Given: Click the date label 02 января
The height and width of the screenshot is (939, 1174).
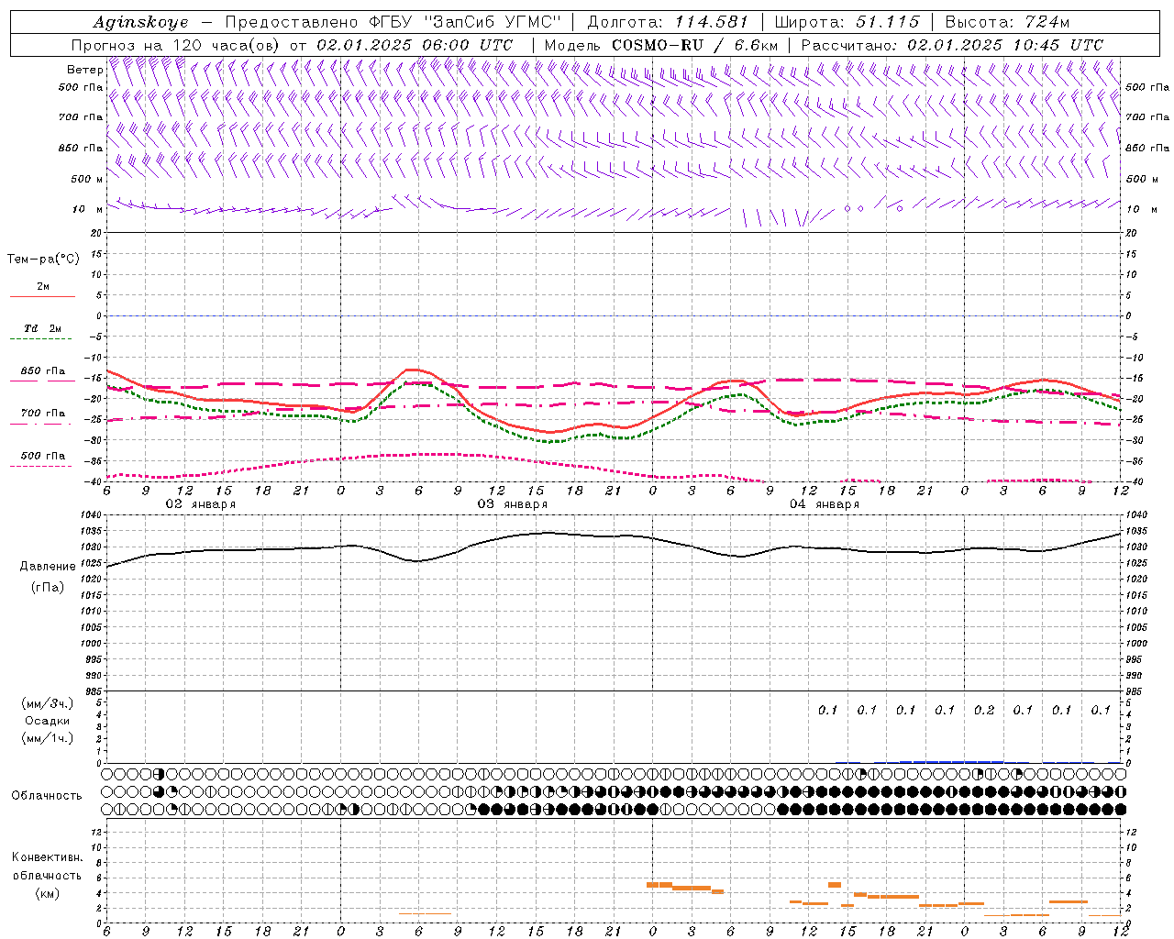Looking at the screenshot, I should (200, 504).
